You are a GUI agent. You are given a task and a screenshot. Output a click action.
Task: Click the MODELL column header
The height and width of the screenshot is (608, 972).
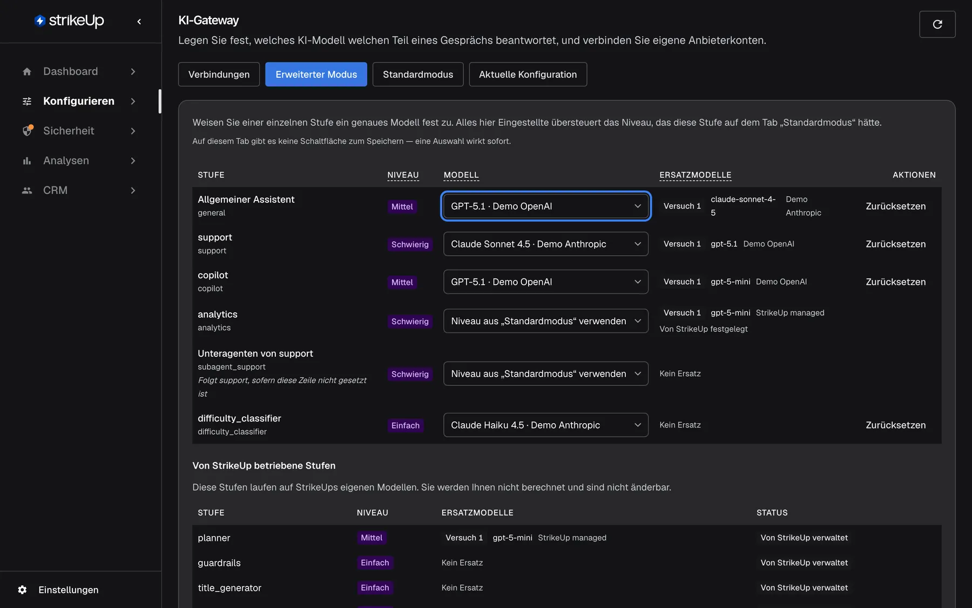(x=461, y=175)
